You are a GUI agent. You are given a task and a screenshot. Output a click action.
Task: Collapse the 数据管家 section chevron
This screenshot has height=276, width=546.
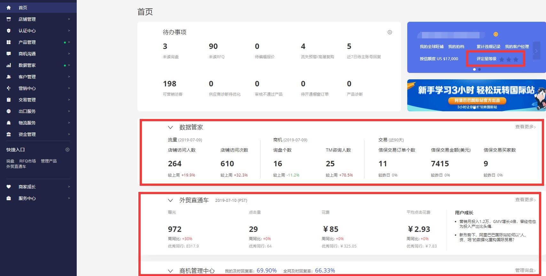170,127
